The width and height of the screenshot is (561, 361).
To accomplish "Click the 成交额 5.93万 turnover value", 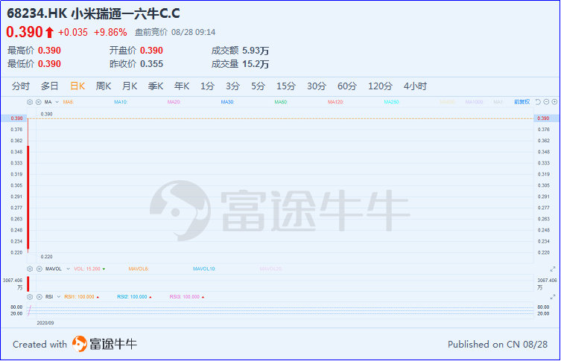I will (x=240, y=51).
